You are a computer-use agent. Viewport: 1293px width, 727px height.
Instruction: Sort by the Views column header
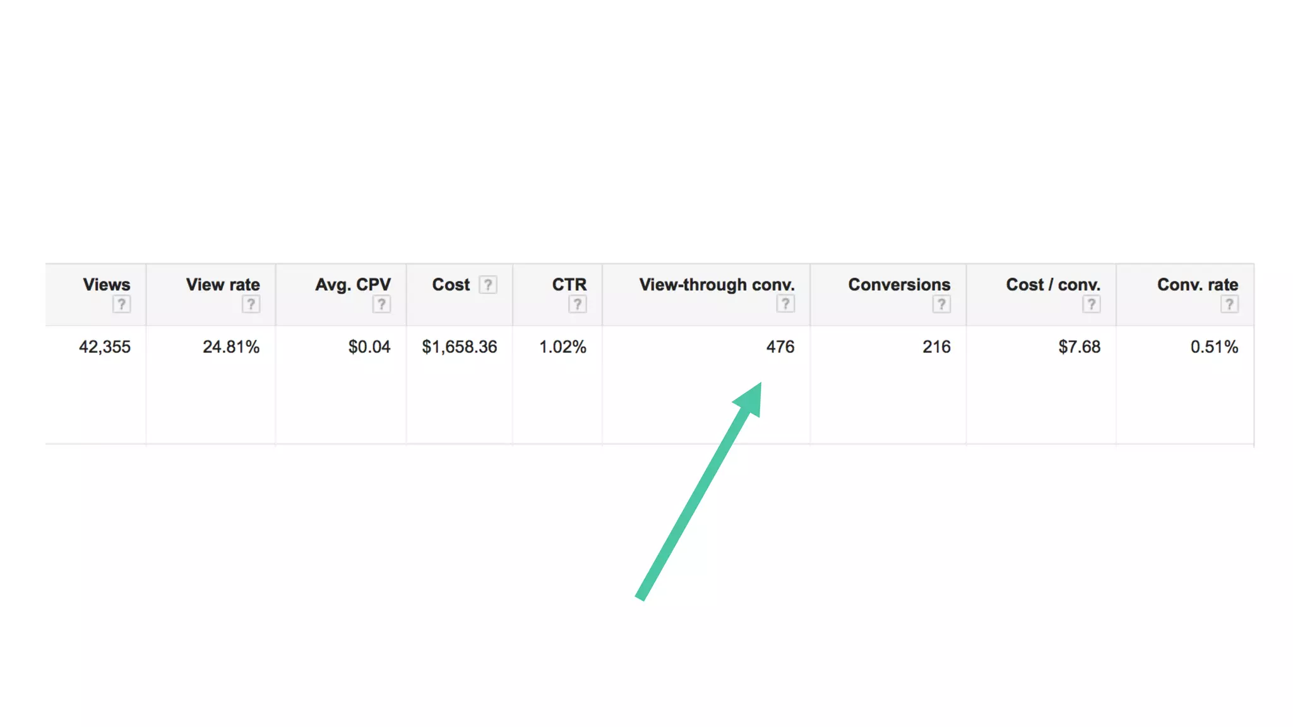[106, 285]
